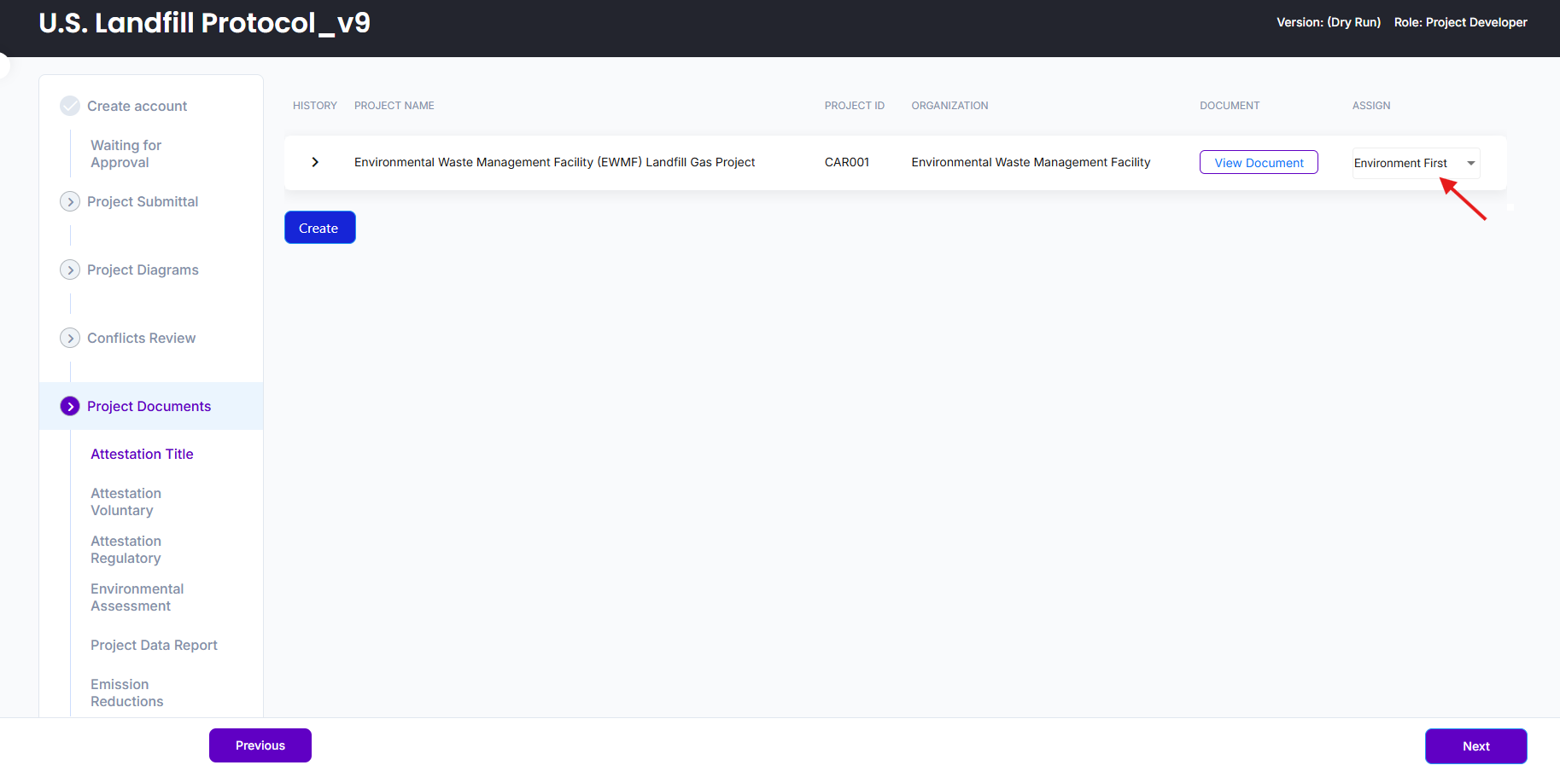Click the Project Submittal chevron circle icon
Screen dimensions: 1560x771
point(70,201)
